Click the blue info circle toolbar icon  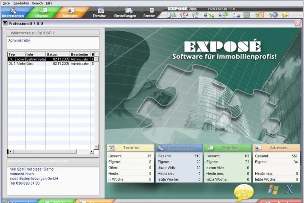(273, 15)
